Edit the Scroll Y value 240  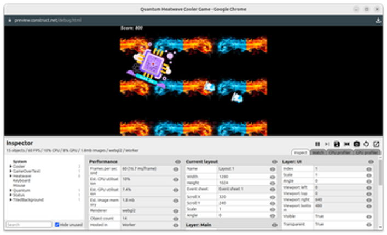[243, 203]
